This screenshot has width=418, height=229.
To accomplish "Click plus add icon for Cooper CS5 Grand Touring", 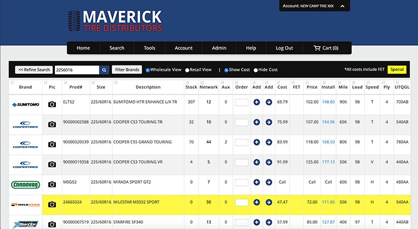I will (x=256, y=144).
